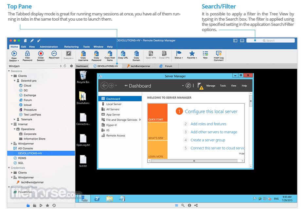305x209 pixels.
Task: Click the Copy URL icon
Action: click(123, 53)
